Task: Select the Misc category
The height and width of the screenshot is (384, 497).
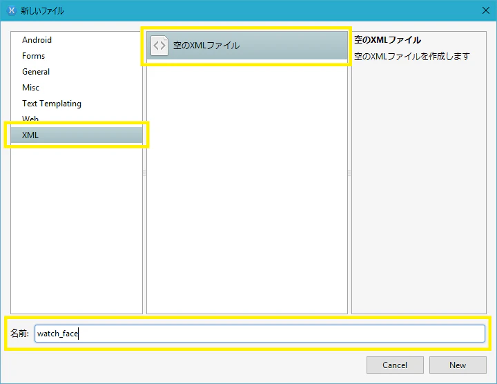Action: (31, 88)
